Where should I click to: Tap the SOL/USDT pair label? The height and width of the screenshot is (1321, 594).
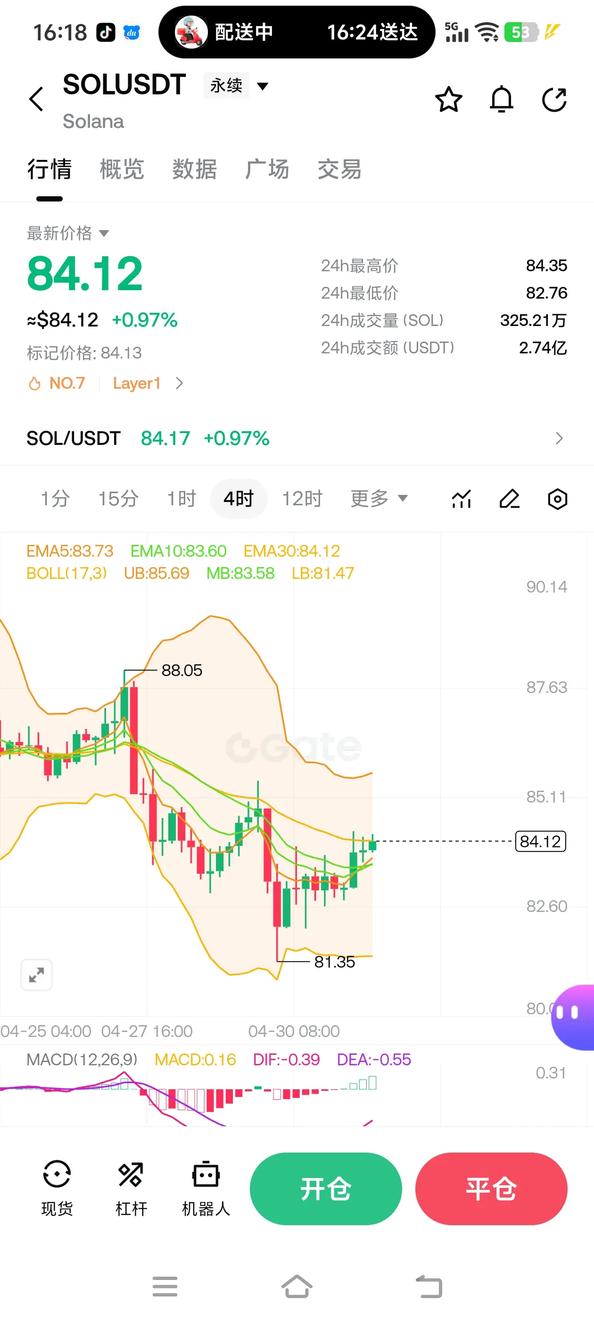(x=73, y=438)
